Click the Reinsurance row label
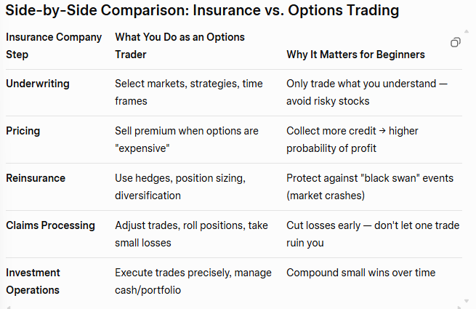The height and width of the screenshot is (309, 476). (36, 178)
